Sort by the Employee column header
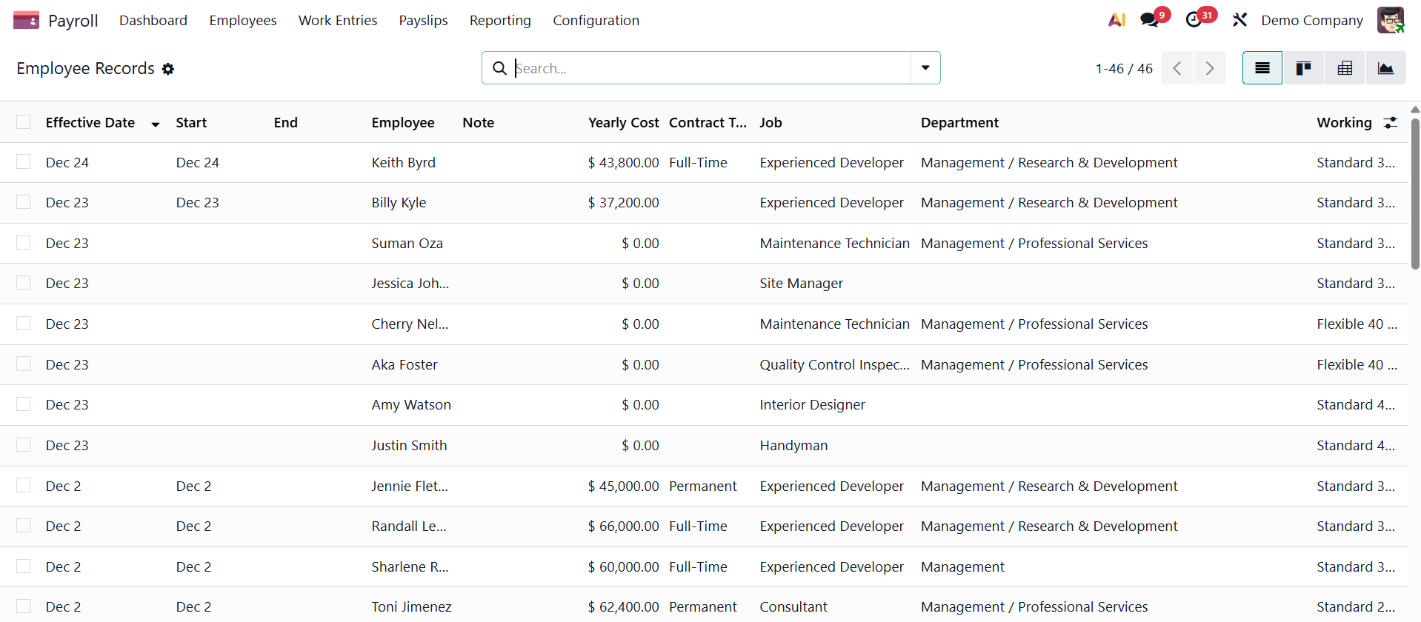Viewport: 1421px width, 622px height. 403,123
